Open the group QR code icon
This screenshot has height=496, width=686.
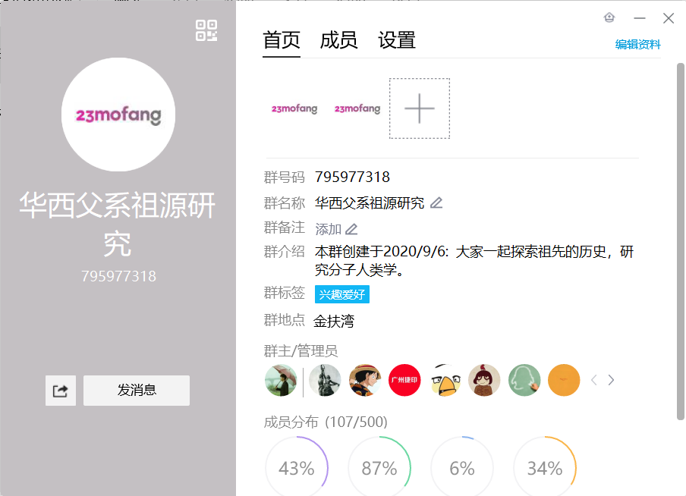(206, 30)
